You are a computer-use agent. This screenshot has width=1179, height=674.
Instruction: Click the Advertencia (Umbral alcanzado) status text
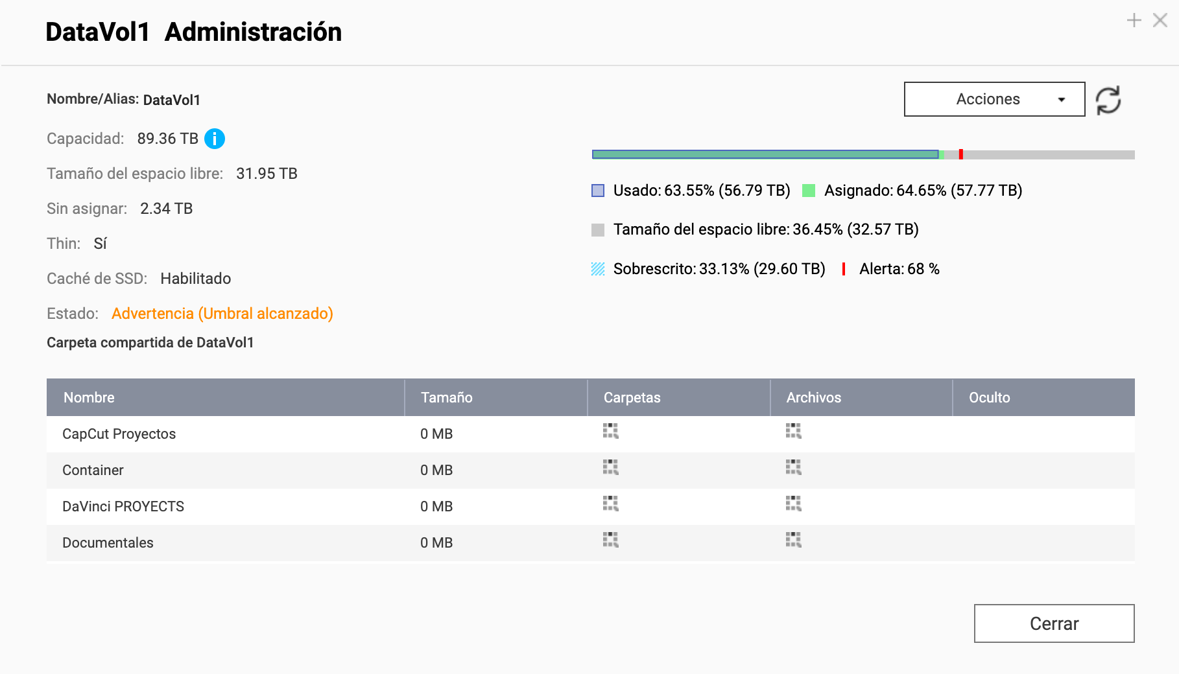point(222,314)
